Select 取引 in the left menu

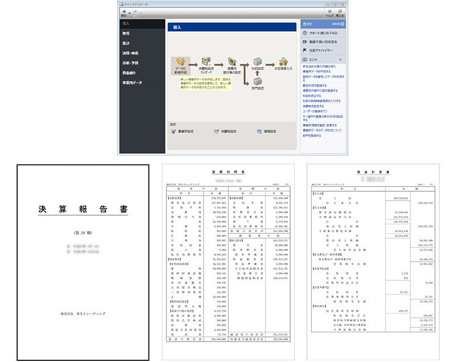pos(126,34)
